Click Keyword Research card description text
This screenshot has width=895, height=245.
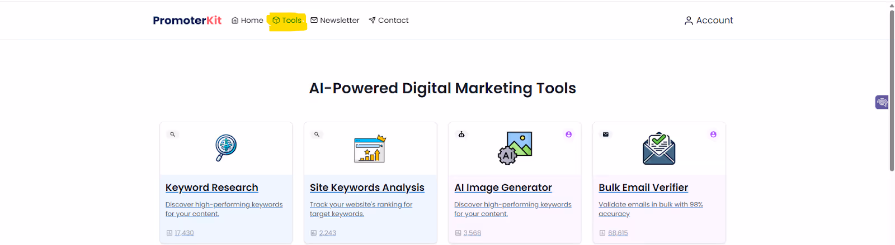pos(224,209)
